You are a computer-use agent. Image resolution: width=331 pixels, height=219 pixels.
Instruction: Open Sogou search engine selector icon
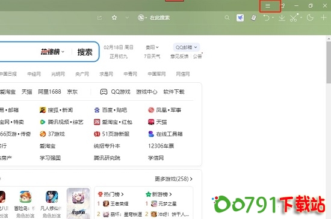(141, 17)
